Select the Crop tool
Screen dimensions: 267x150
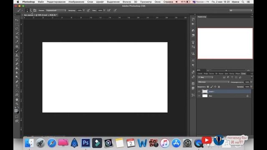(17, 37)
